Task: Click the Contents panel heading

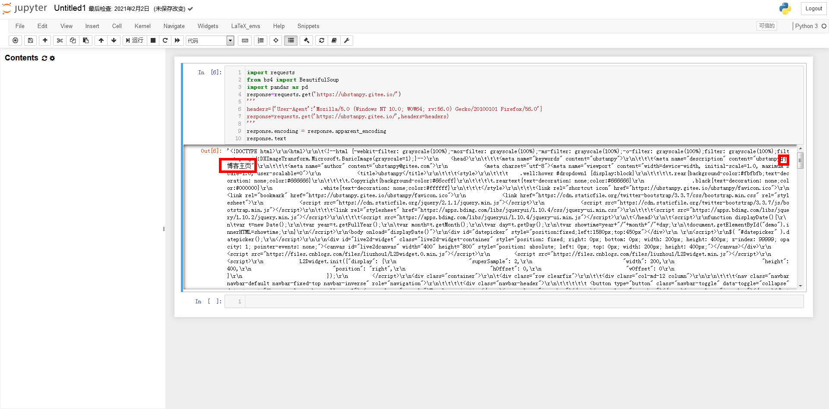Action: pyautogui.click(x=22, y=58)
